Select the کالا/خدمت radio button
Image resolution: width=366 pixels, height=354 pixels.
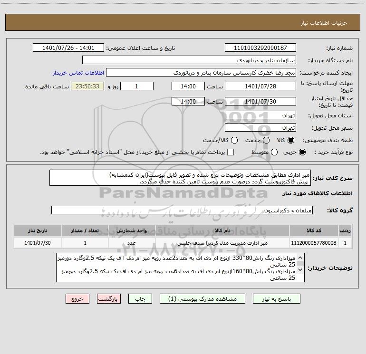(234, 140)
